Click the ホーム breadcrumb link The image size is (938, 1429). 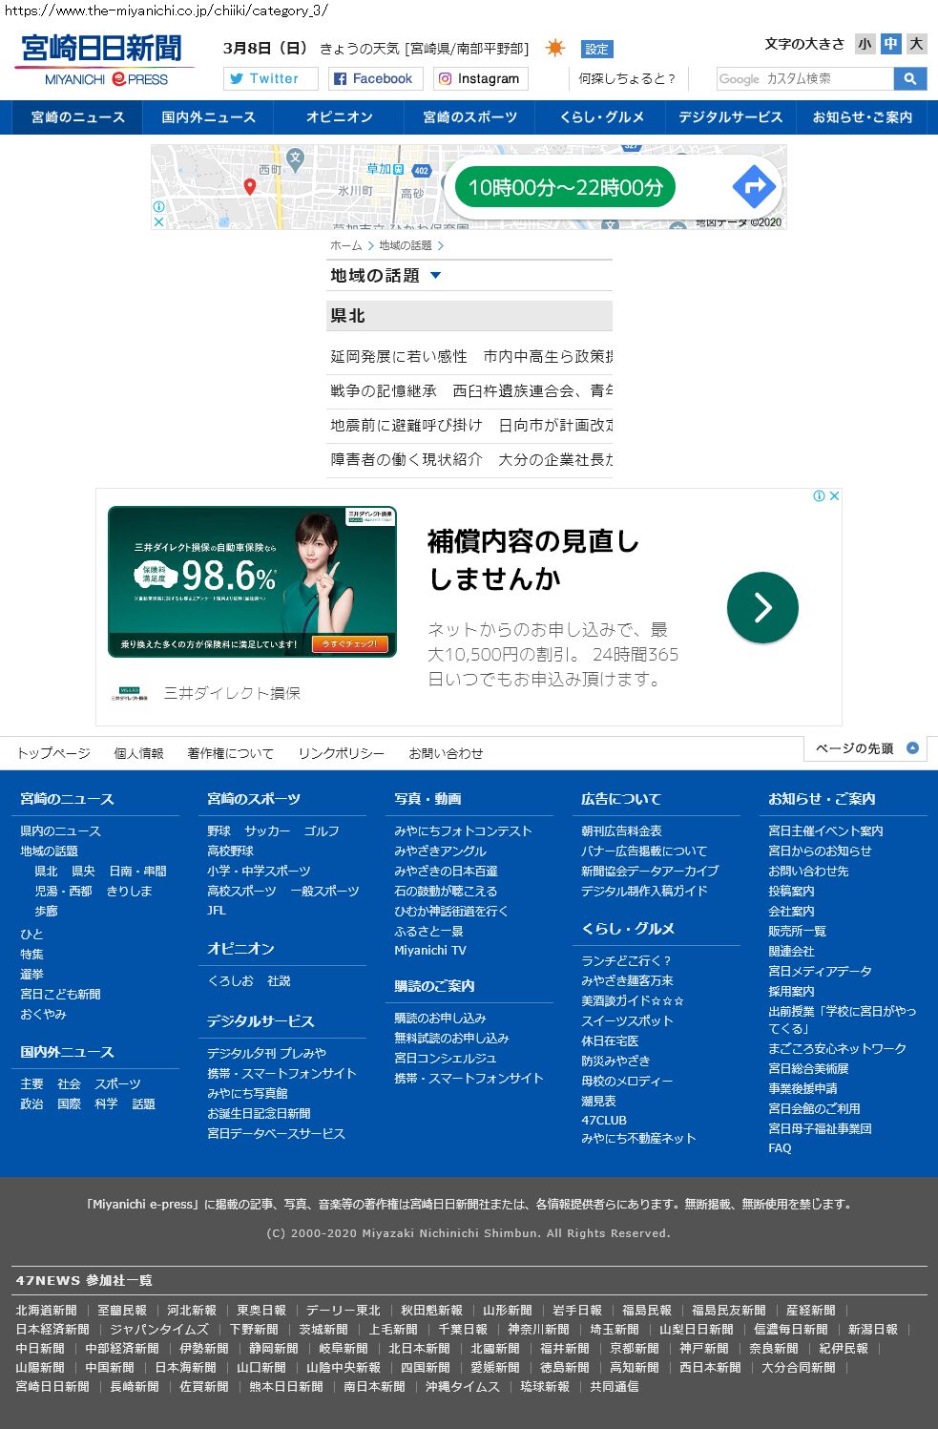[x=345, y=245]
